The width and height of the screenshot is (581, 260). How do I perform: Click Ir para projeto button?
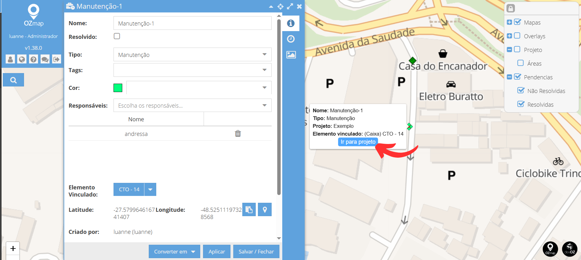click(x=358, y=142)
